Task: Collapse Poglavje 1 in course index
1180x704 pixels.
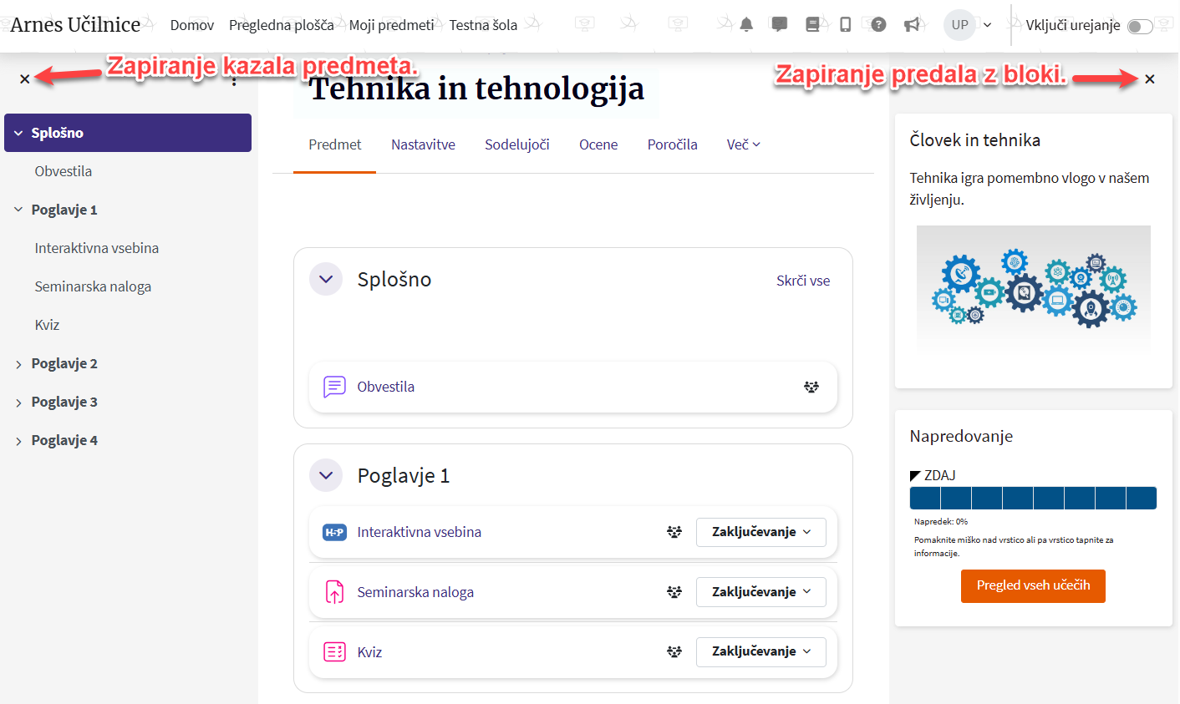Action: click(x=18, y=210)
